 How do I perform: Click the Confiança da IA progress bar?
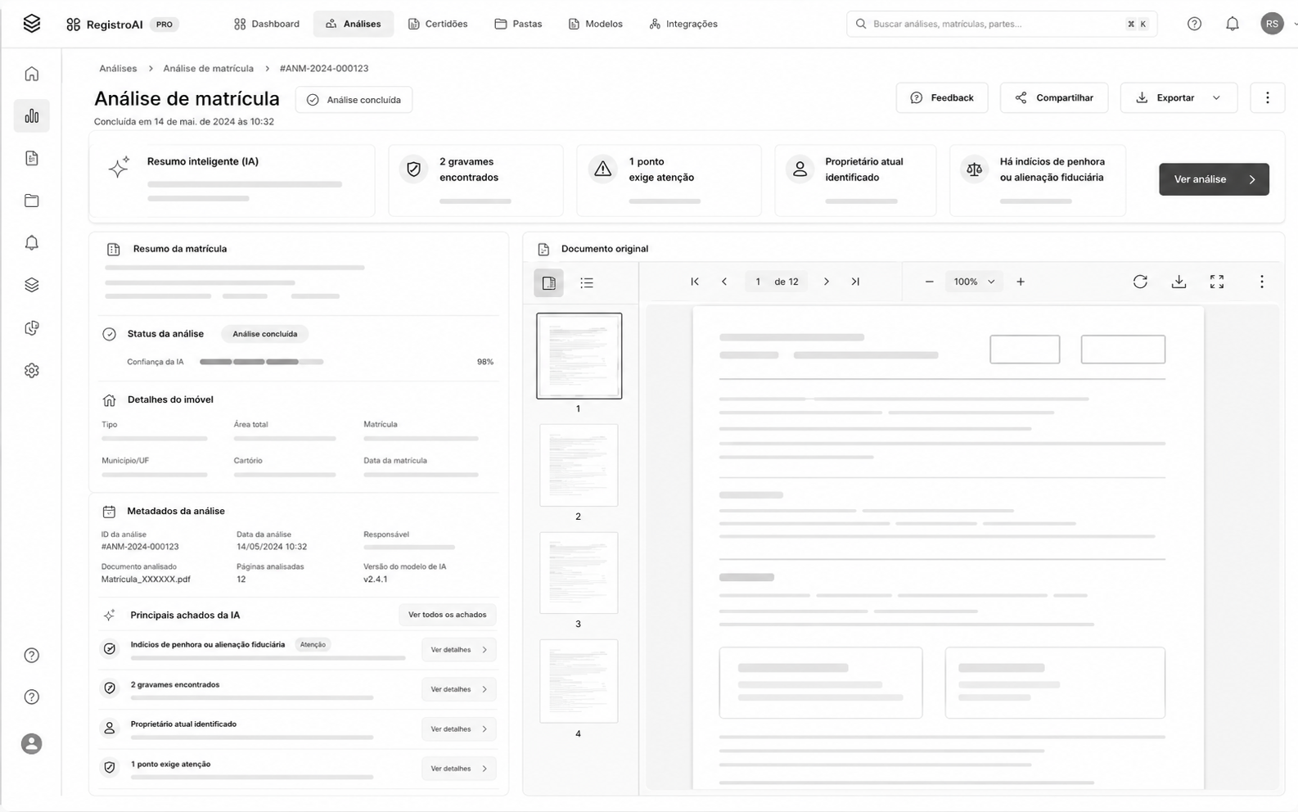(x=262, y=362)
